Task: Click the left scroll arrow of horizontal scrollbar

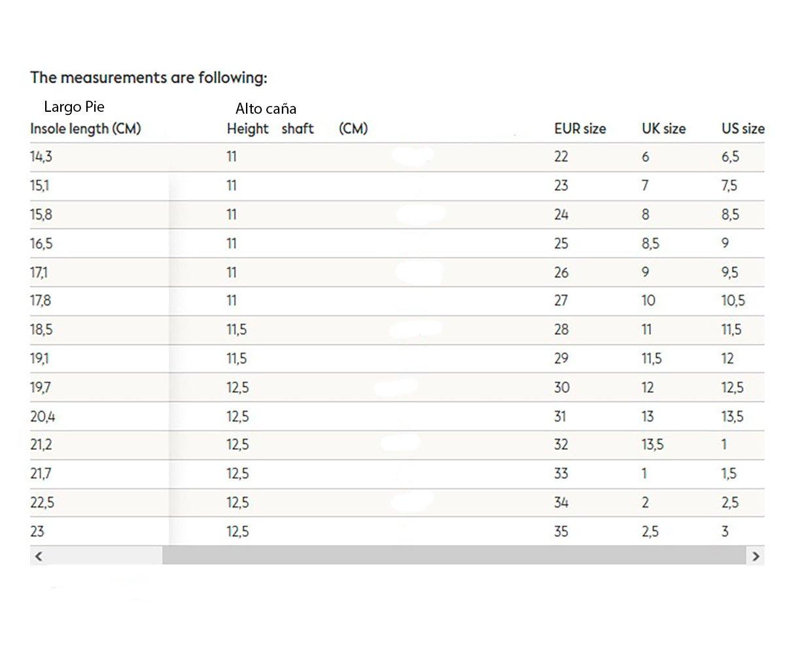Action: [x=39, y=556]
